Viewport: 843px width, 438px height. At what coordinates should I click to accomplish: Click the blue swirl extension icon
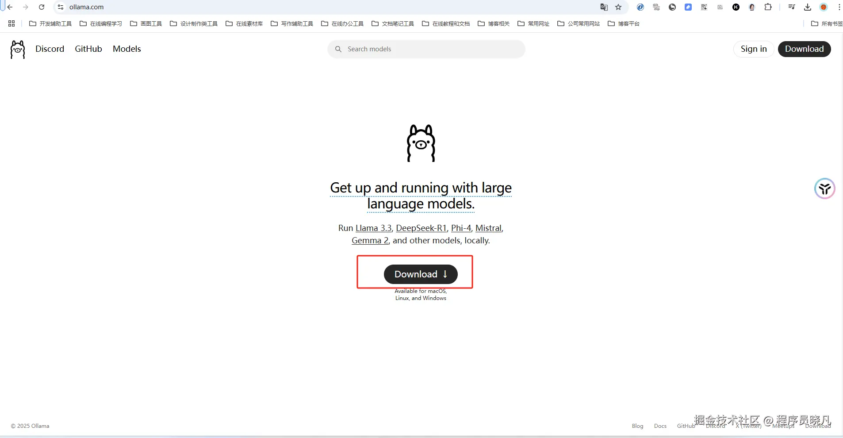(640, 7)
